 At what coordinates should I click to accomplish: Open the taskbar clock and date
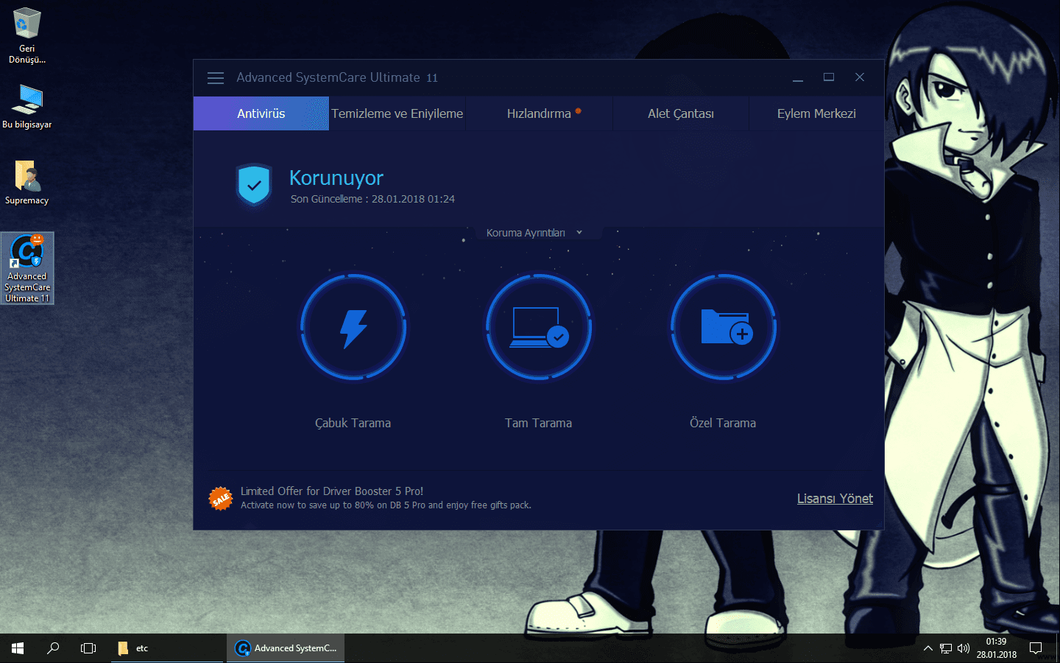pyautogui.click(x=997, y=648)
